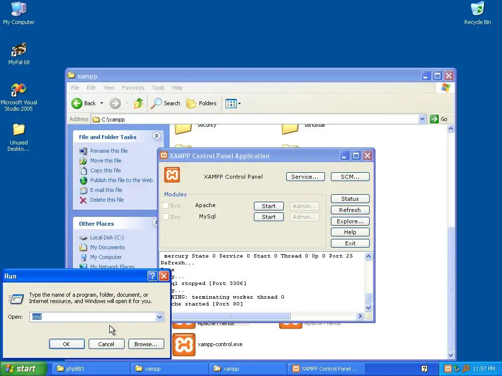
Task: Click the Address field showing C:\xampp
Action: click(x=254, y=119)
